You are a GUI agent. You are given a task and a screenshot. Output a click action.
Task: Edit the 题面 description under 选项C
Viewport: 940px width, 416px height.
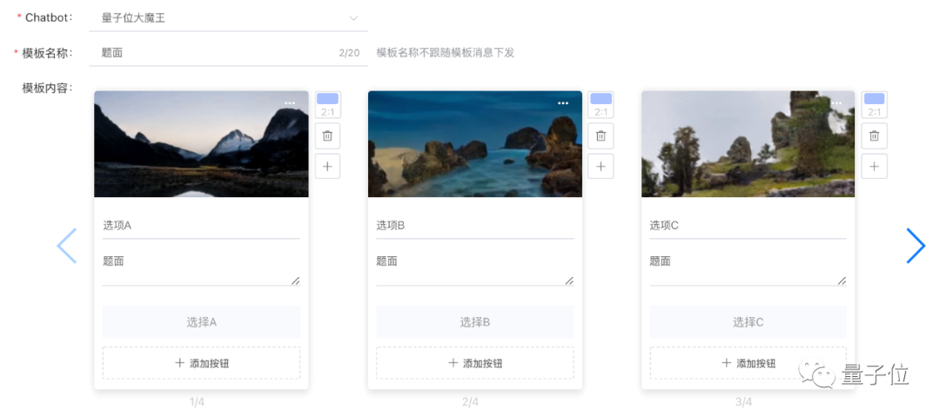[x=749, y=267]
